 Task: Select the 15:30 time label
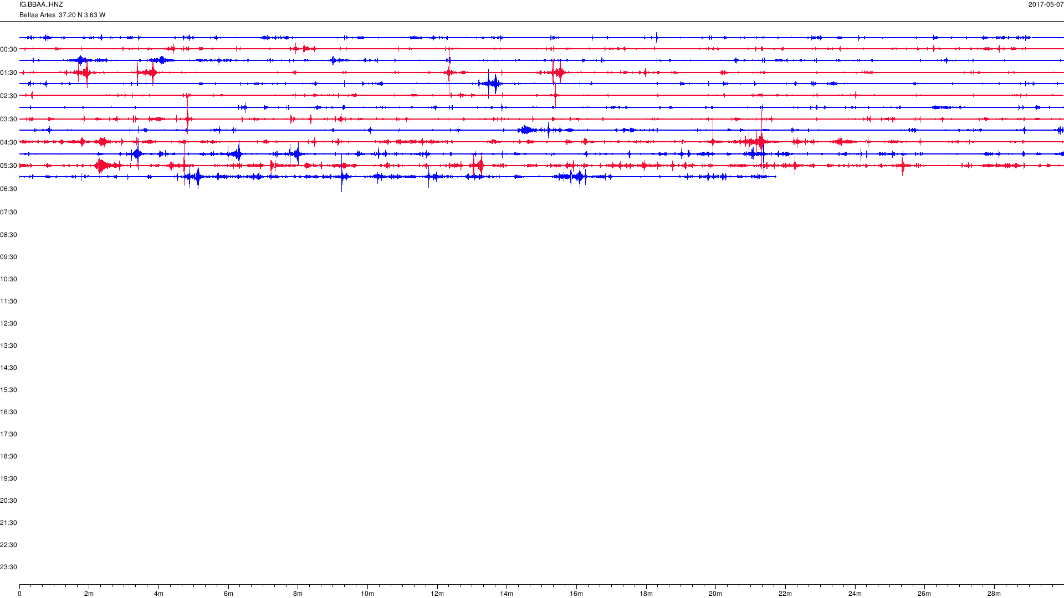pyautogui.click(x=8, y=390)
